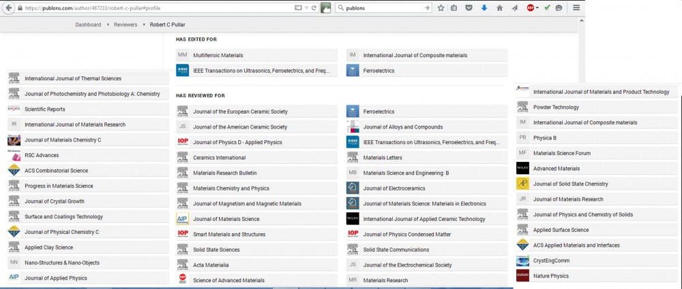This screenshot has height=289, width=682.
Task: Open Dashboard in the breadcrumb
Action: tap(88, 24)
